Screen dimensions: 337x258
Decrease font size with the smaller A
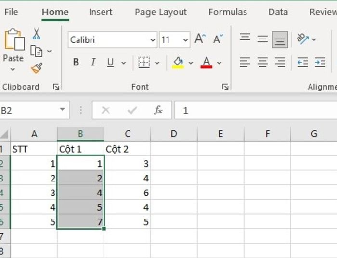(219, 39)
